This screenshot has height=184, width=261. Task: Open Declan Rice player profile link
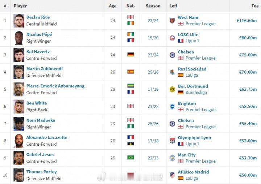(x=38, y=17)
